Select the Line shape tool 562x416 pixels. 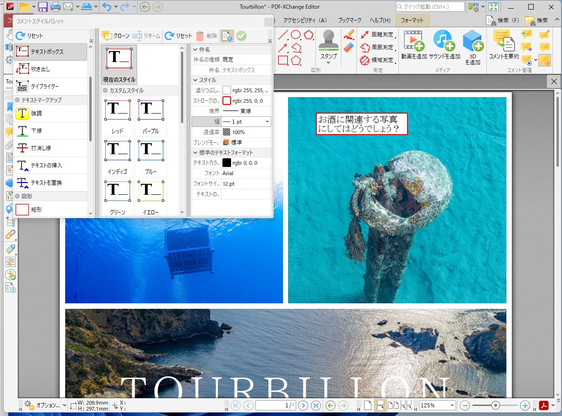[283, 35]
